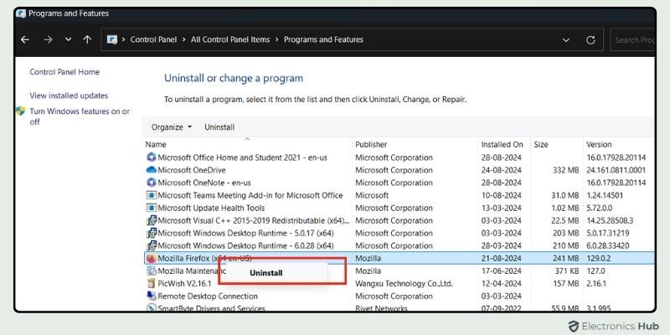
Task: Sort list by Installed On column
Action: [502, 144]
